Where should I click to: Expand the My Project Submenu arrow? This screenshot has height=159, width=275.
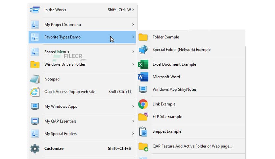point(133,25)
